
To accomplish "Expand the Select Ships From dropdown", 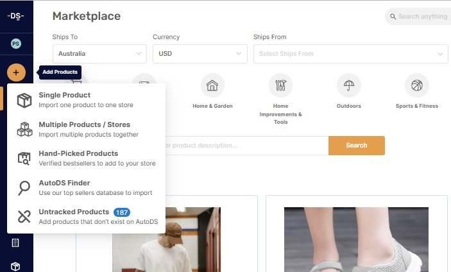I will pyautogui.click(x=350, y=54).
